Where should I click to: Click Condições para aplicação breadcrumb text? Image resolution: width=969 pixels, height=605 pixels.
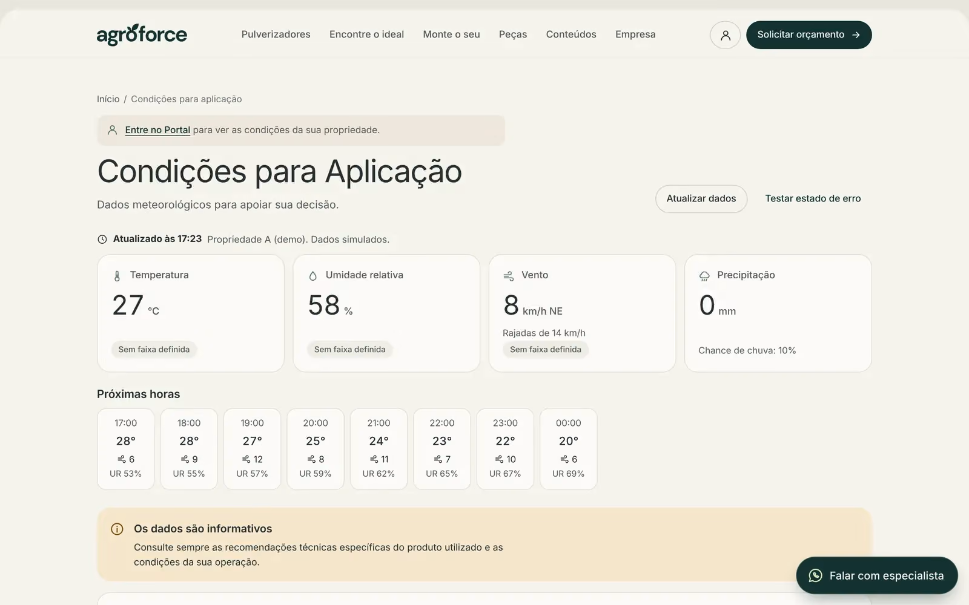(187, 99)
